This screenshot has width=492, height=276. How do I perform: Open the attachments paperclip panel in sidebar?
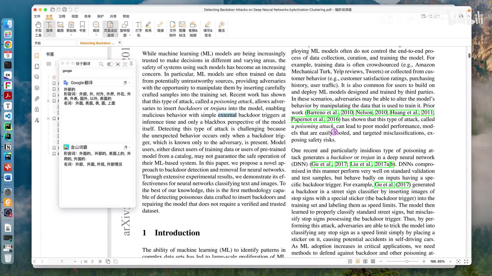click(37, 99)
